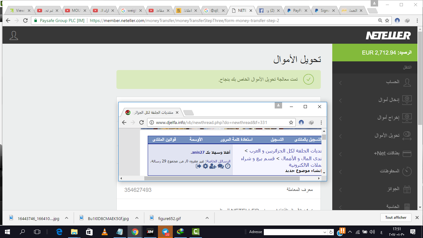
Task: Close the NETELLER browser tab
Action: click(251, 11)
